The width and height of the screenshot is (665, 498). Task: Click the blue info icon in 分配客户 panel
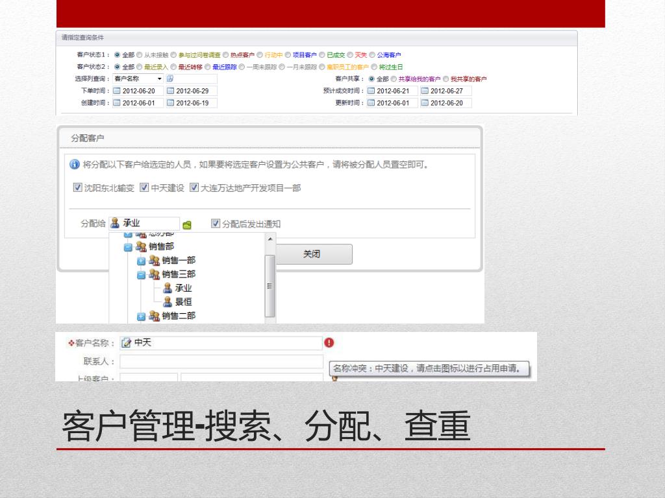pos(74,164)
